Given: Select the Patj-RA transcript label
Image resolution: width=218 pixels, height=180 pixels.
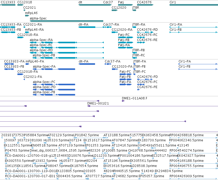Looking at the screenshot, I should tap(124, 45).
